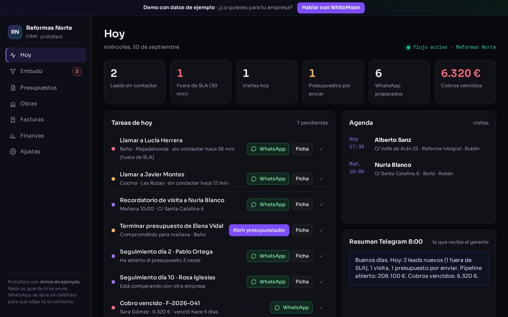The image size is (508, 317).
Task: Mark Llamar a Lucía Herrera task done
Action: (321, 149)
